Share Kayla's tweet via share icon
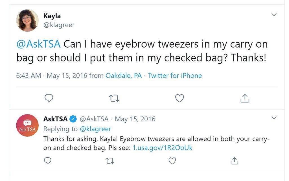The width and height of the screenshot is (289, 181). (x=245, y=98)
